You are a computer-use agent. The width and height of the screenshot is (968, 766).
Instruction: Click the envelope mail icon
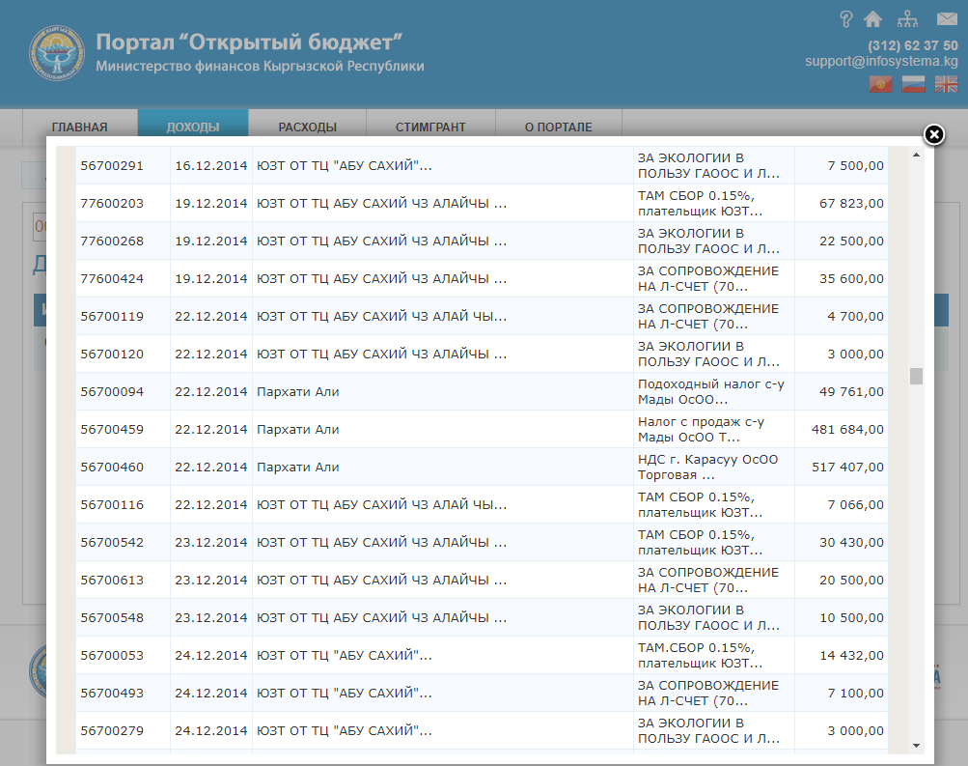tap(946, 19)
